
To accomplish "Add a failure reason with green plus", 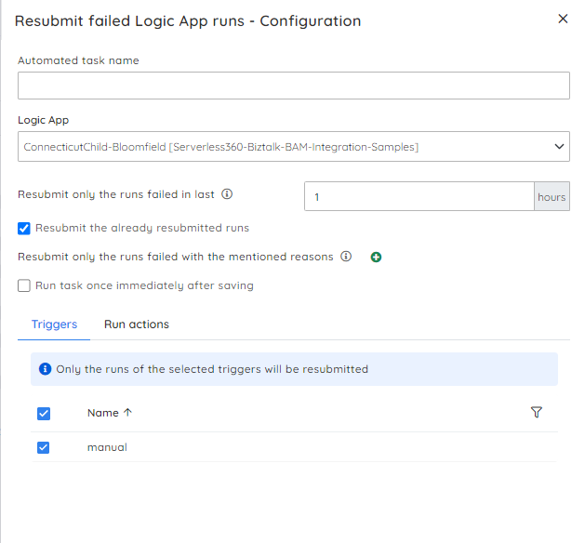I will (x=376, y=257).
